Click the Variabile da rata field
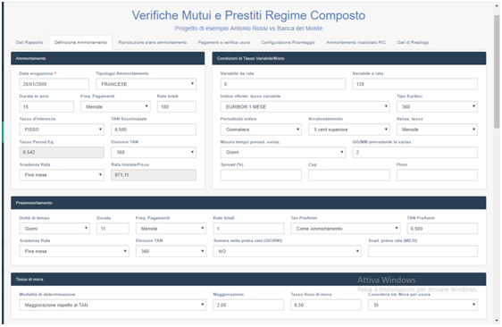Image resolution: width=502 pixels, height=327 pixels. click(283, 84)
